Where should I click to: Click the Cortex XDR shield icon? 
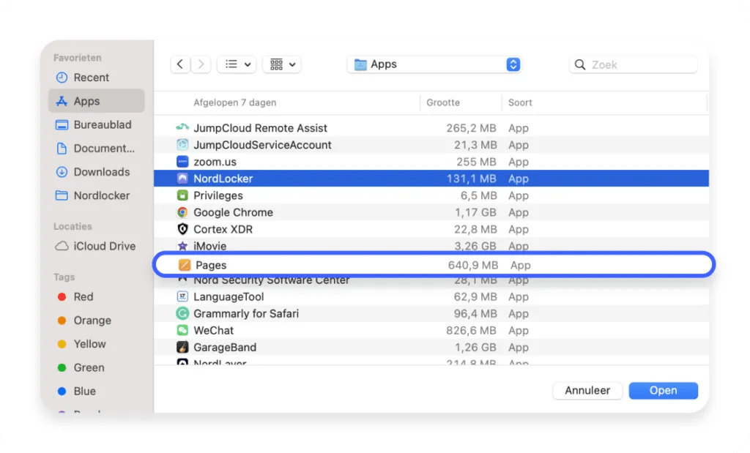point(182,229)
